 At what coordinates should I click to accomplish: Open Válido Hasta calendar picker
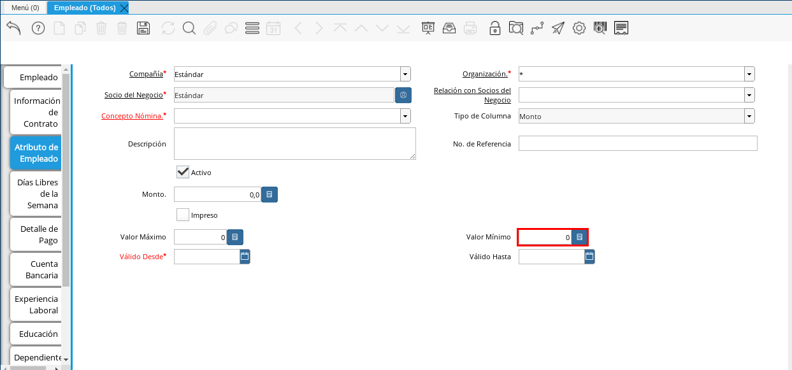pos(589,257)
